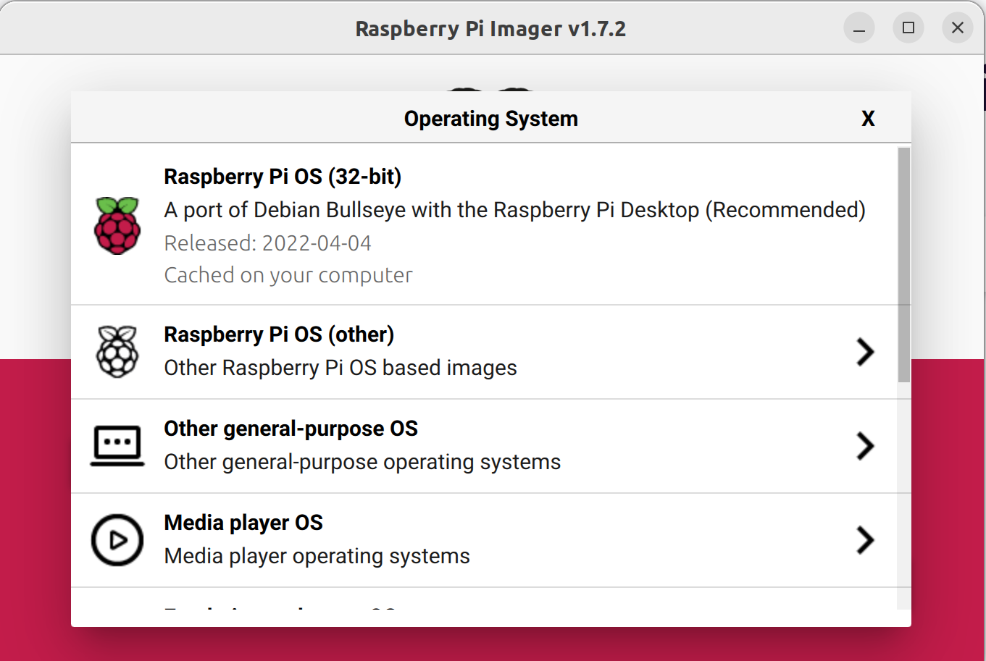The height and width of the screenshot is (661, 986).
Task: Minimize the Raspberry Pi Imager window
Action: 859,28
